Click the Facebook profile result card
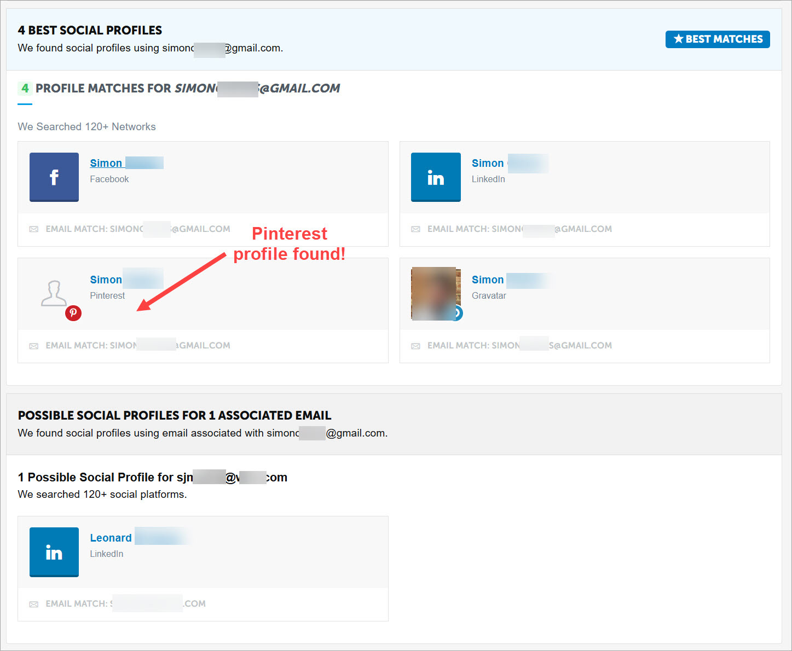 (203, 177)
